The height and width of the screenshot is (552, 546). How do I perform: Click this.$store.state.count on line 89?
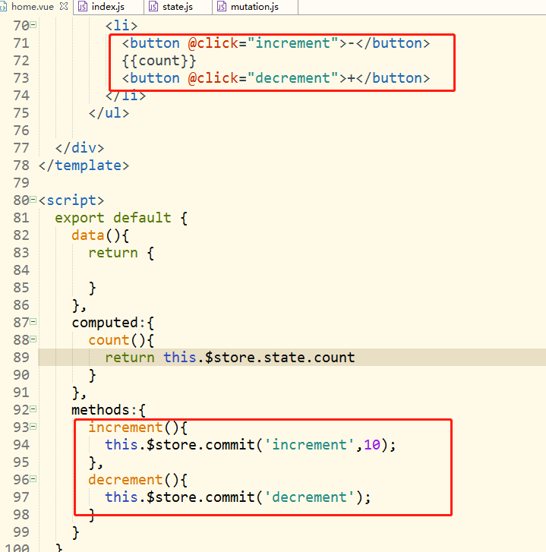260,358
